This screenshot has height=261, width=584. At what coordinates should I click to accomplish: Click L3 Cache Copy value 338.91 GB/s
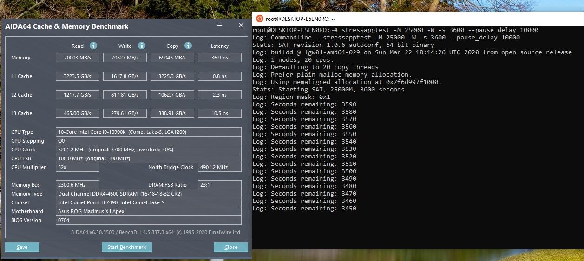coord(172,113)
